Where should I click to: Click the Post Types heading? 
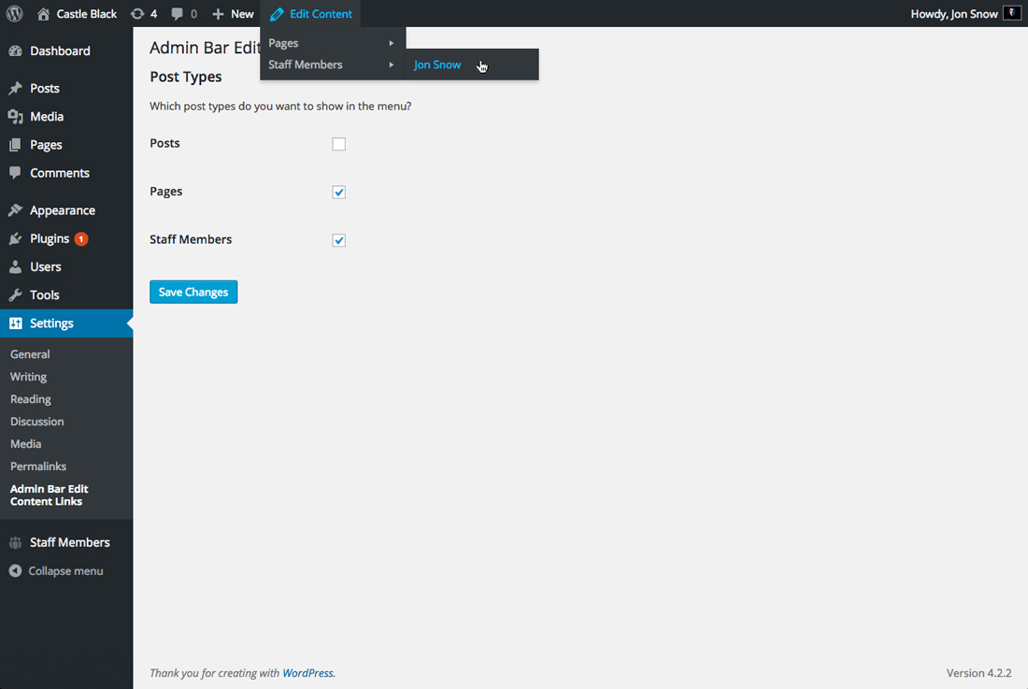(186, 77)
